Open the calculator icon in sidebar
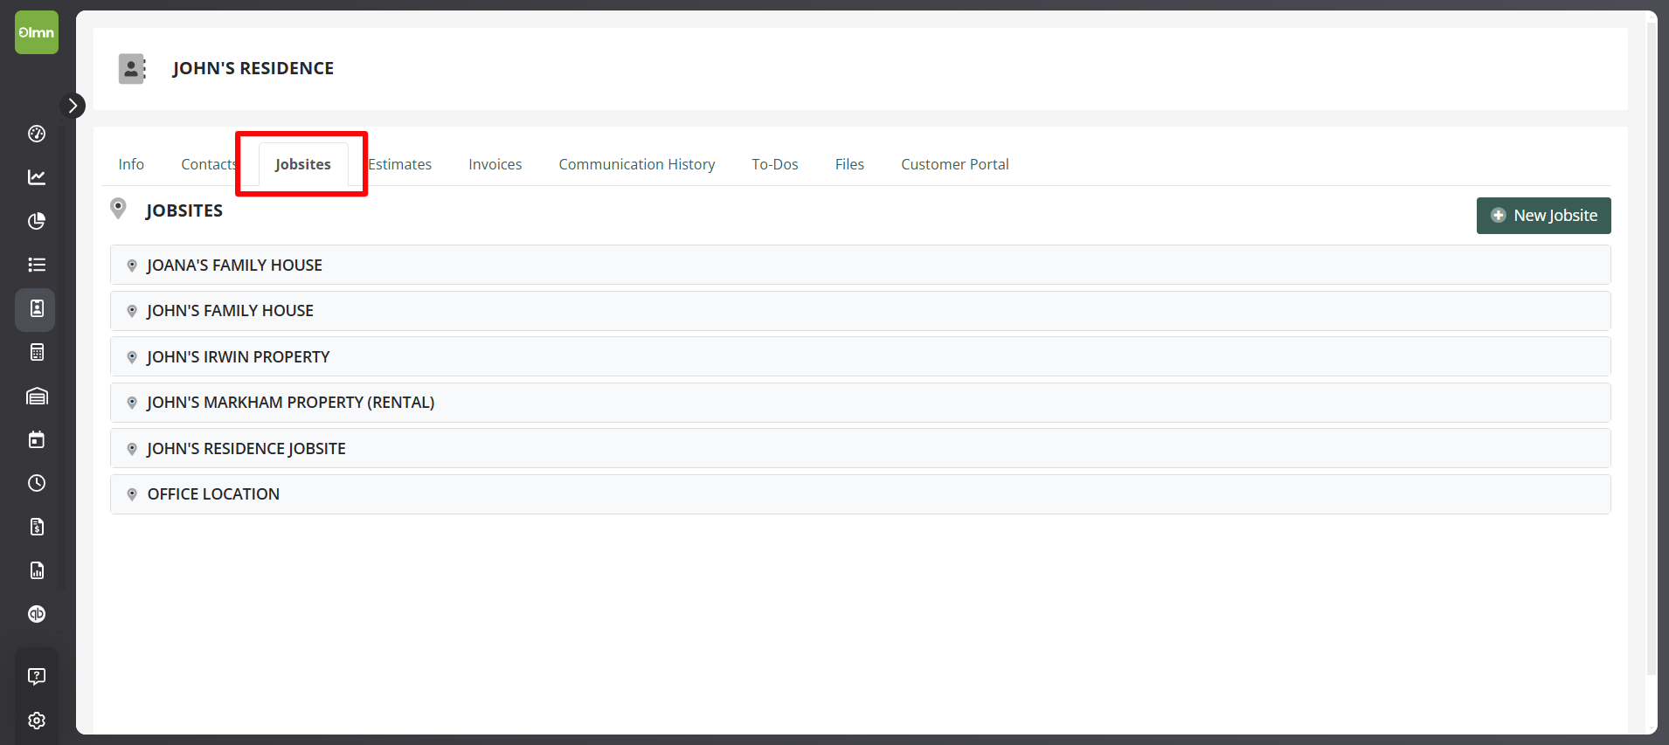Screen dimensions: 1669x745 [x=37, y=352]
